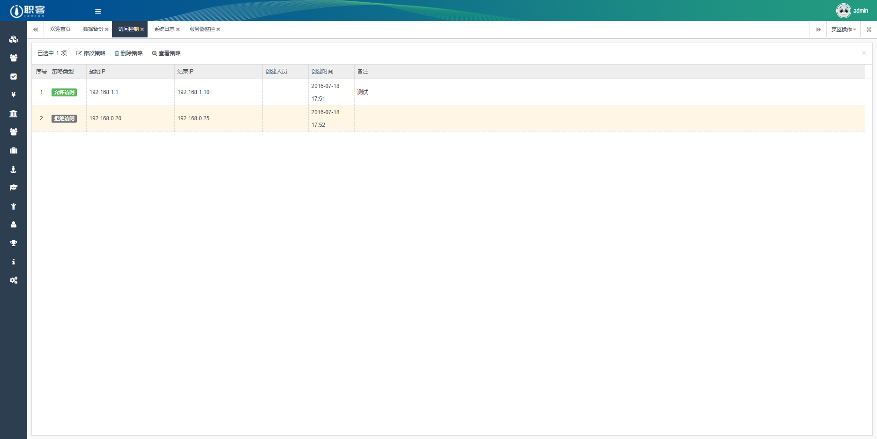Click the admin avatar picture
Screen dimensions: 877x439
[843, 11]
